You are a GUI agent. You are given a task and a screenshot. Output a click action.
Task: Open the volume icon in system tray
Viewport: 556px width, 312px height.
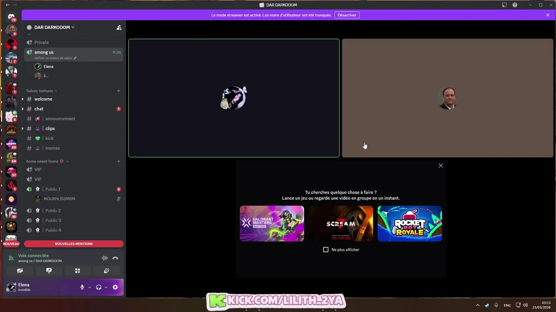[526, 305]
